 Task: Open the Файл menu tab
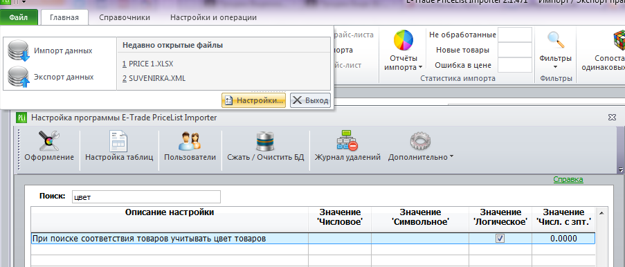click(19, 17)
